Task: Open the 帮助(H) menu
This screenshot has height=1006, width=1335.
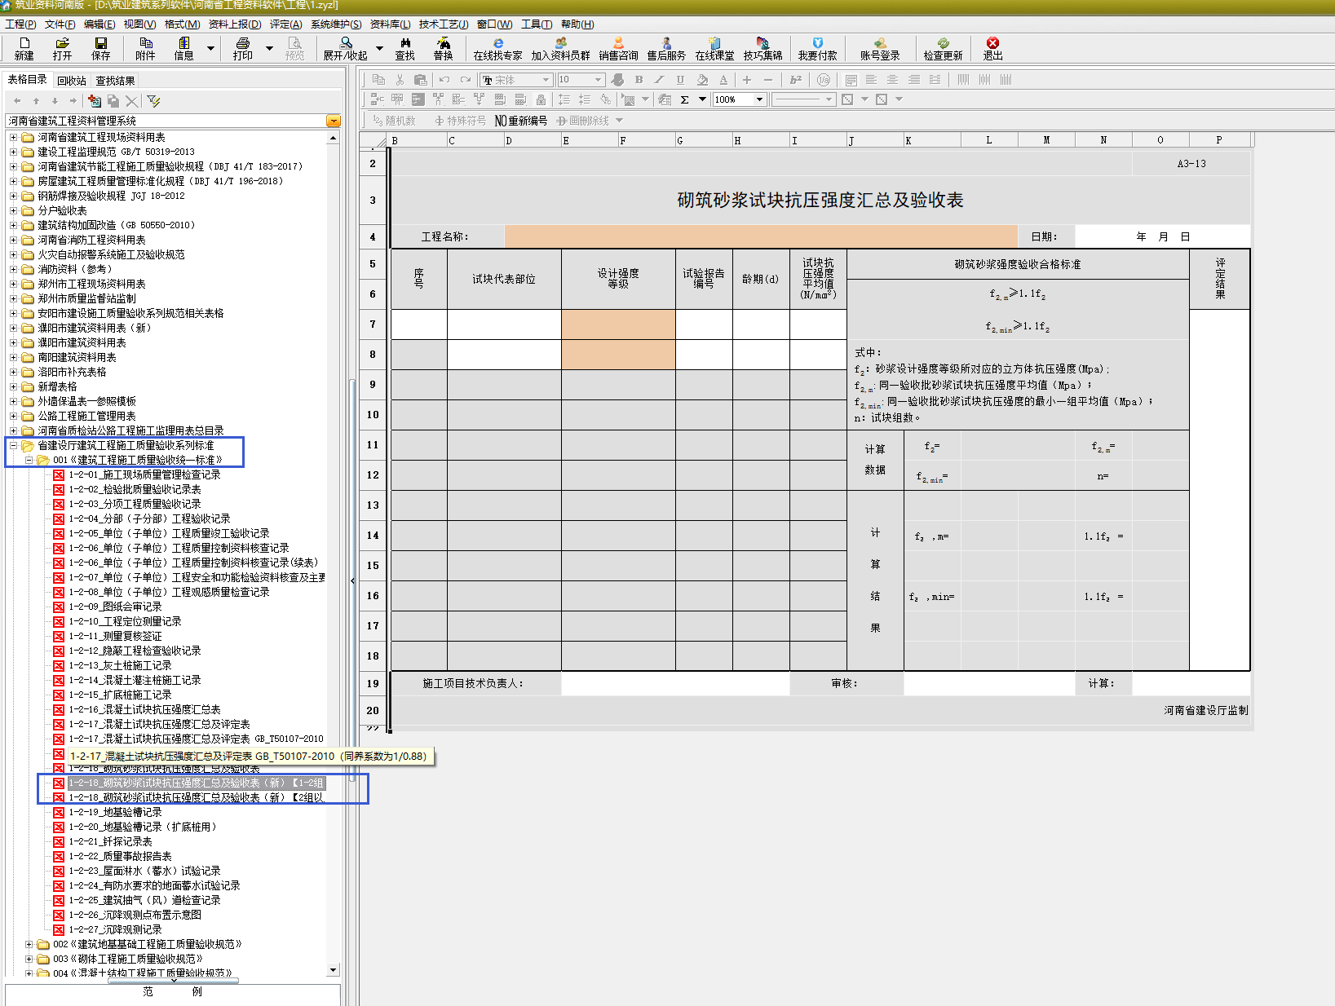Action: pyautogui.click(x=577, y=24)
